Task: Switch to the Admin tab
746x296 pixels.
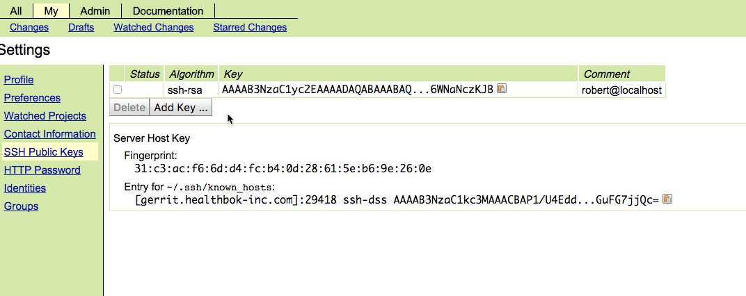Action: point(95,11)
